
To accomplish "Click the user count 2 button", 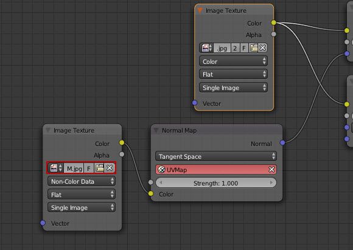I will point(235,48).
